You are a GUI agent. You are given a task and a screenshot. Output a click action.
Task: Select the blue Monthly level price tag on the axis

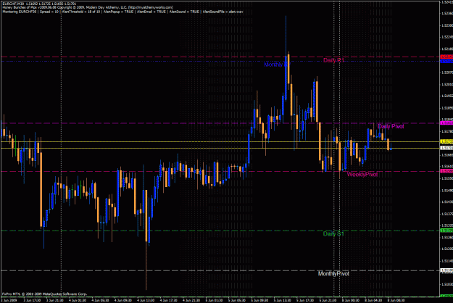(x=446, y=61)
